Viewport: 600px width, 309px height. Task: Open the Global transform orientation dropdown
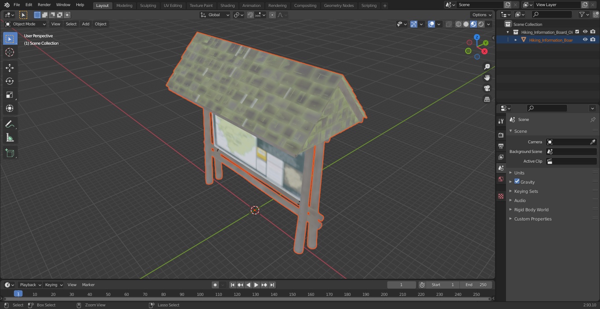pos(215,15)
